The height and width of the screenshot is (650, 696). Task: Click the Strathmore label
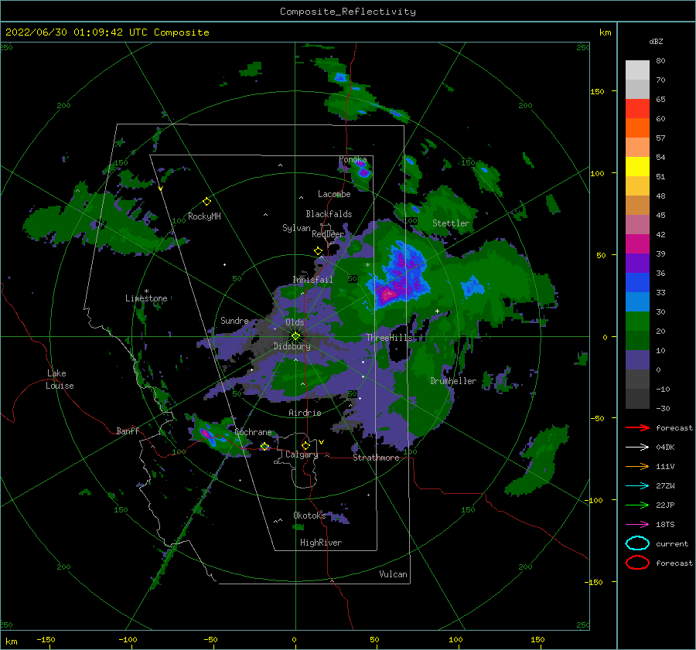pyautogui.click(x=376, y=458)
